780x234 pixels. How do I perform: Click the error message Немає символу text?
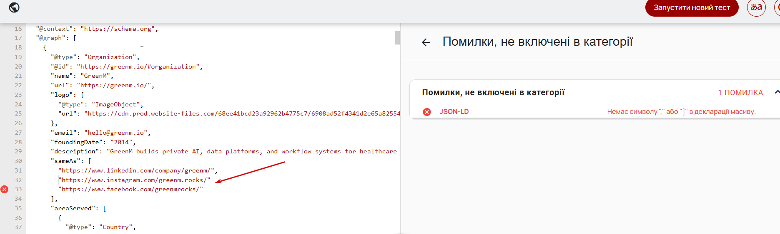pos(681,111)
